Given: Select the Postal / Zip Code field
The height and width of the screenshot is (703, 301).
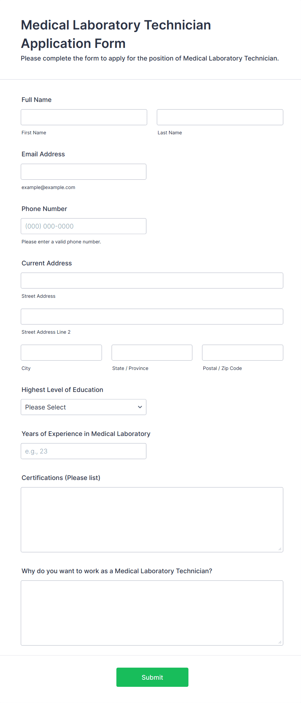Looking at the screenshot, I should (242, 352).
